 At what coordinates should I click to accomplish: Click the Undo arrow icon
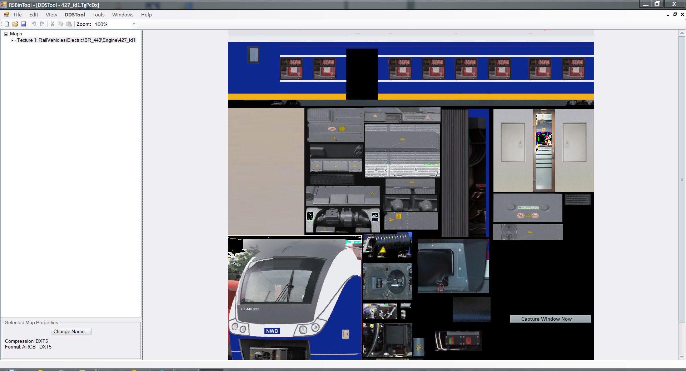pyautogui.click(x=34, y=24)
